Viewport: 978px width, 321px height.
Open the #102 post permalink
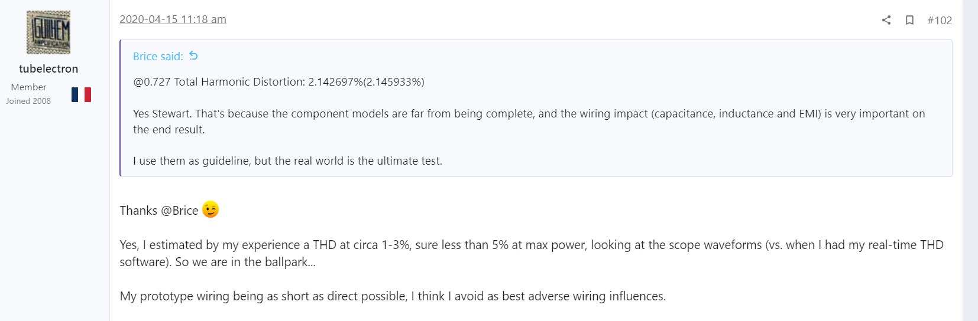(940, 20)
